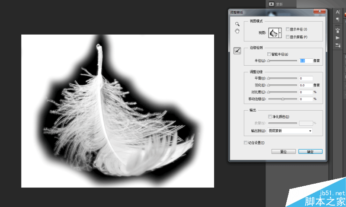Open the 输出到 图层蒙版 dropdown
This screenshot has width=346, height=207.
(x=290, y=131)
